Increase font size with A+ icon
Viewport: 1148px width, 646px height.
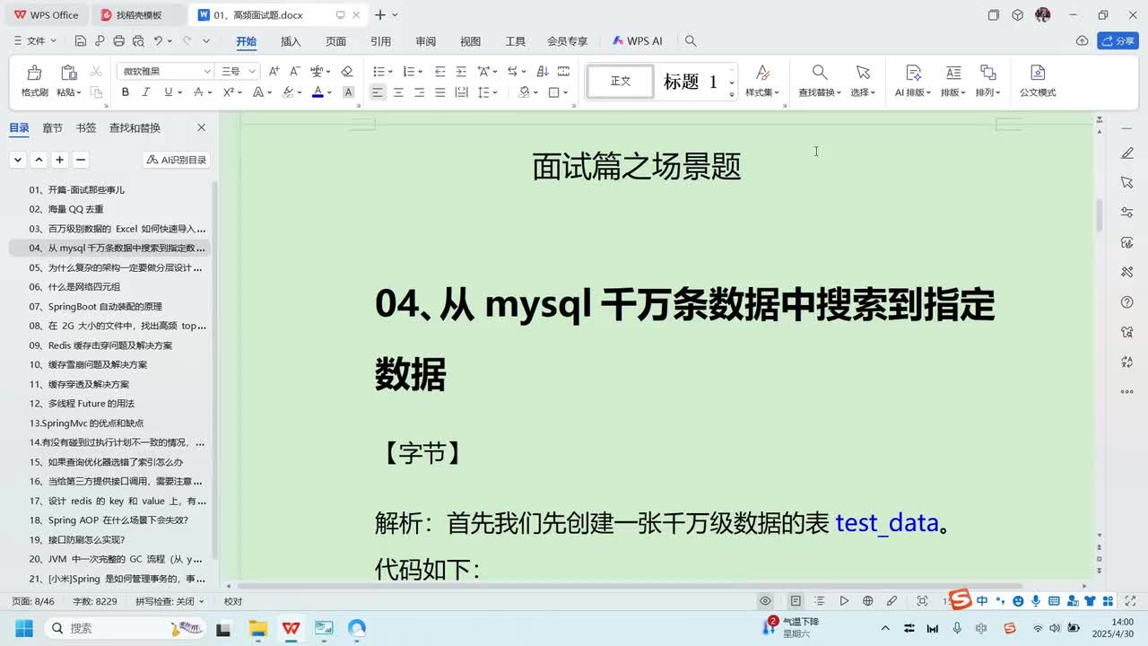[x=274, y=71]
